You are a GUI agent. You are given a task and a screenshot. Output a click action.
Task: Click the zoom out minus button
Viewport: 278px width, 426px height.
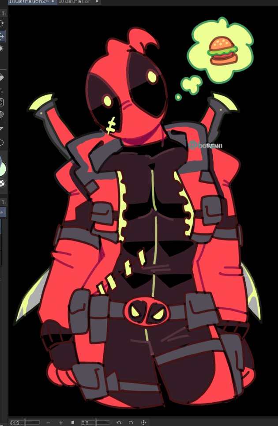(x=48, y=423)
